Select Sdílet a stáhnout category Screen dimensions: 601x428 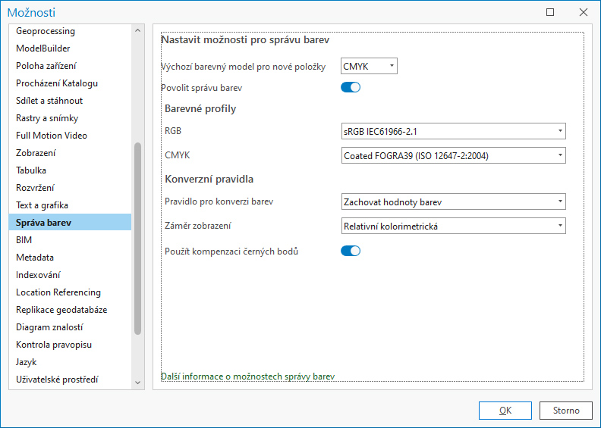click(70, 101)
